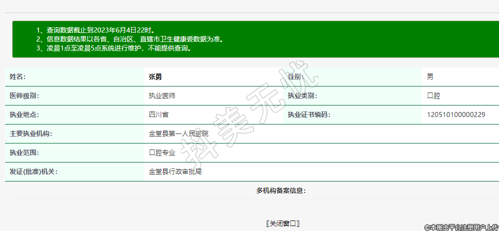Image resolution: width=499 pixels, height=231 pixels.
Task: Select the 执业医师 level value
Action: coord(162,96)
